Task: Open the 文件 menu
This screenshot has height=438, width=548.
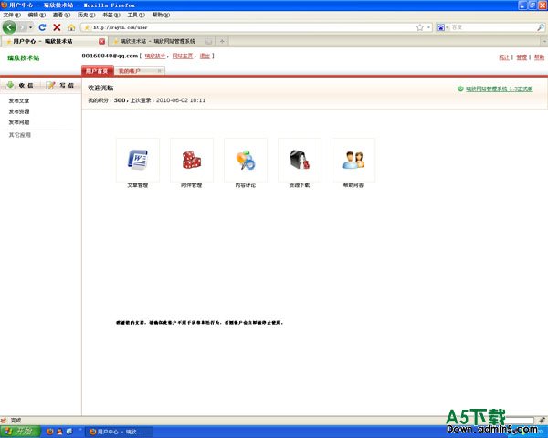Action: tap(12, 15)
